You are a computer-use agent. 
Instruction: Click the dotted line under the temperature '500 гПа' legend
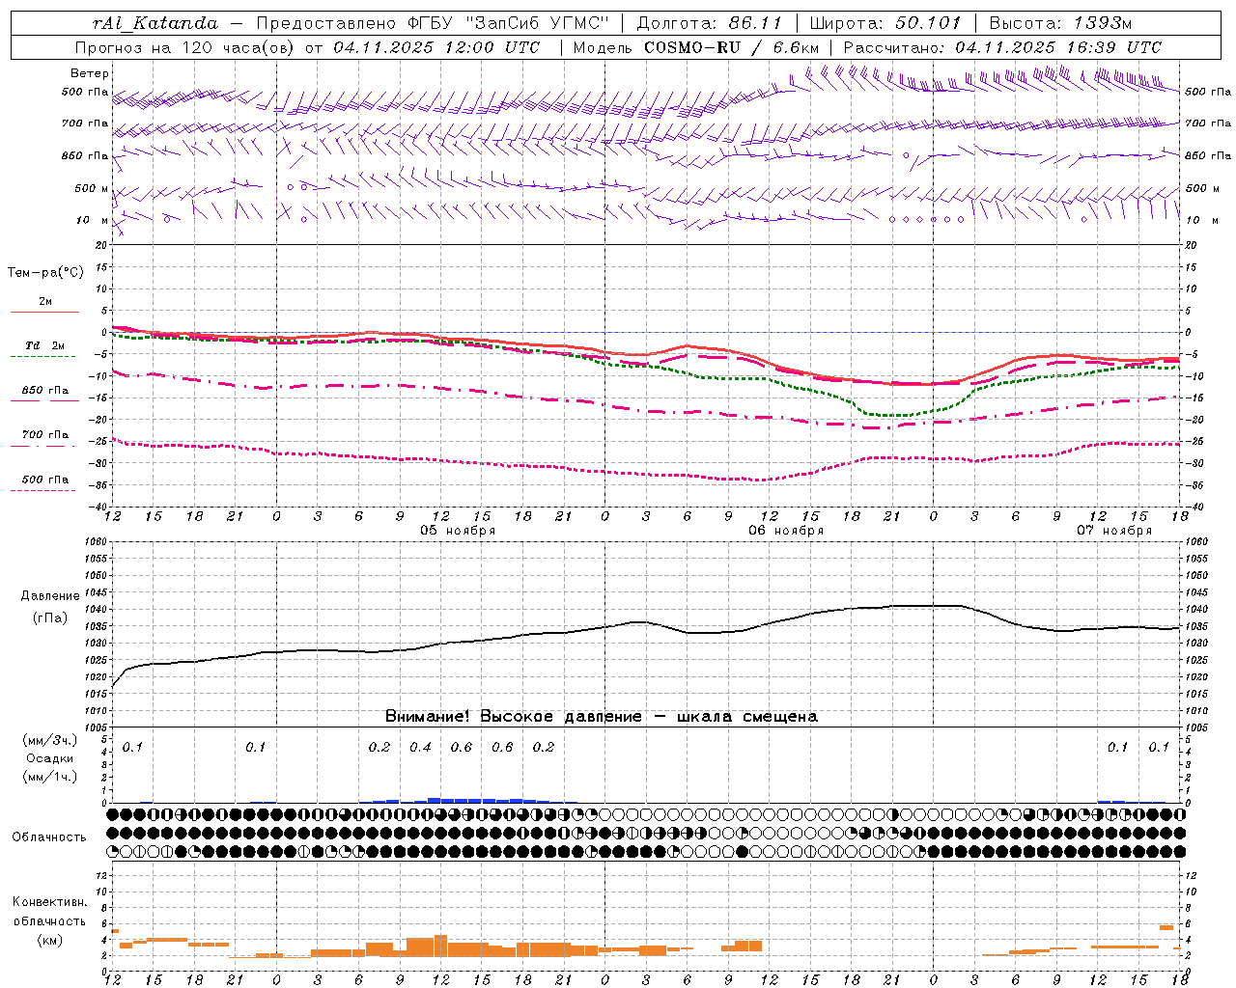(43, 490)
